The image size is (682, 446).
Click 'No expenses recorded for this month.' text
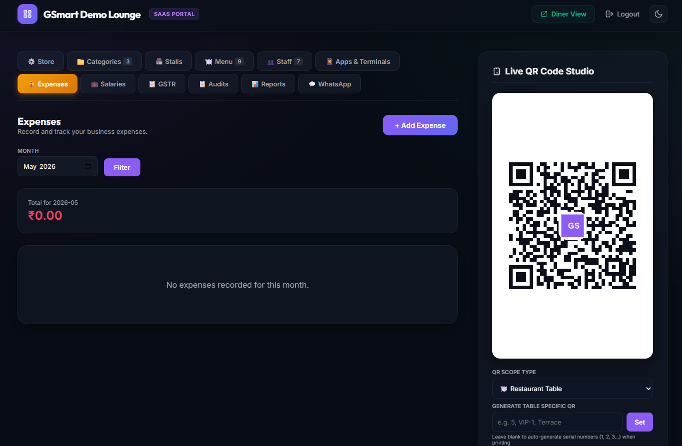[x=237, y=285]
